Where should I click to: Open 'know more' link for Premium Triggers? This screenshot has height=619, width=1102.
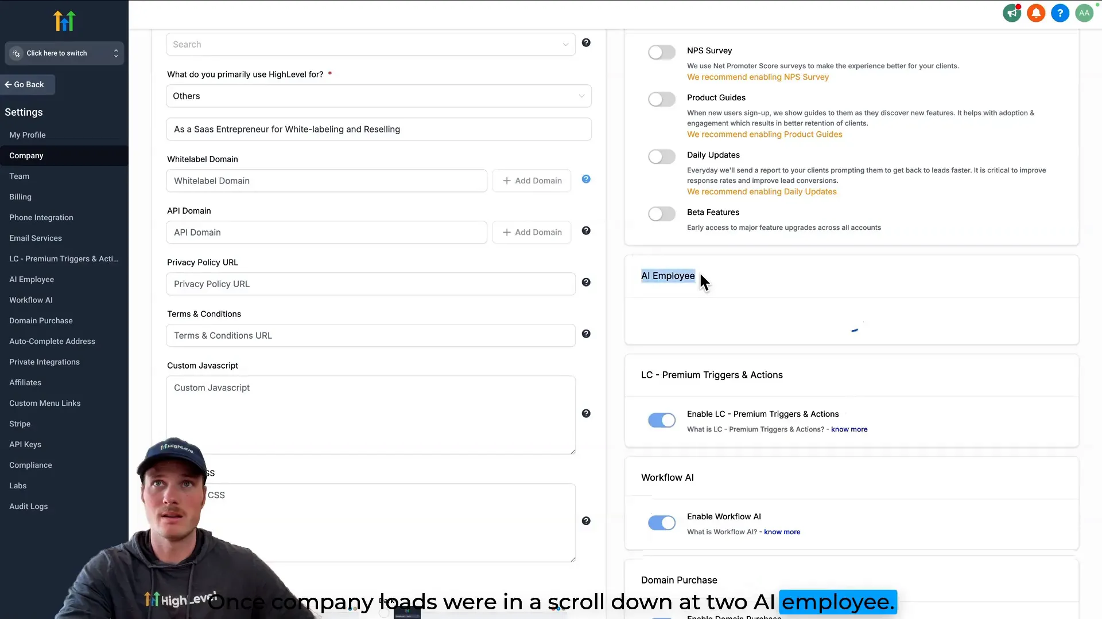point(849,429)
